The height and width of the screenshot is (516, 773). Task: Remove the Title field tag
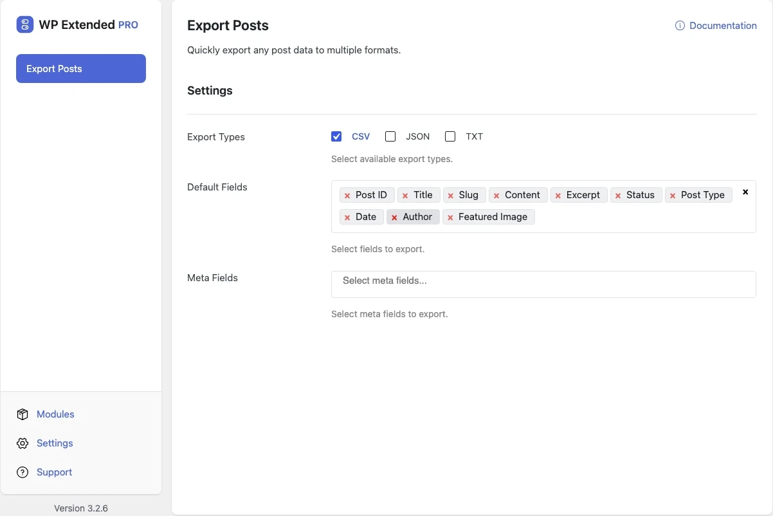click(405, 196)
